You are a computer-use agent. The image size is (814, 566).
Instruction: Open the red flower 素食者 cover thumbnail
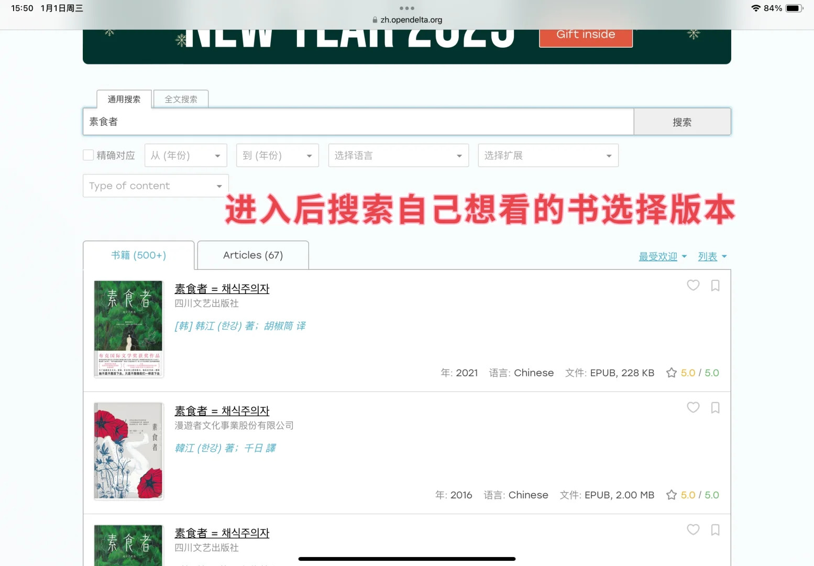tap(128, 451)
